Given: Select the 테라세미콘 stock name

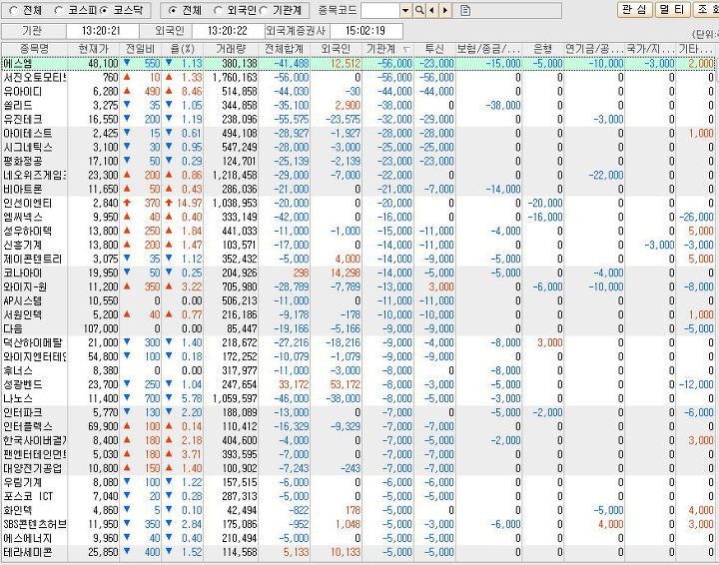Looking at the screenshot, I should click(28, 552).
